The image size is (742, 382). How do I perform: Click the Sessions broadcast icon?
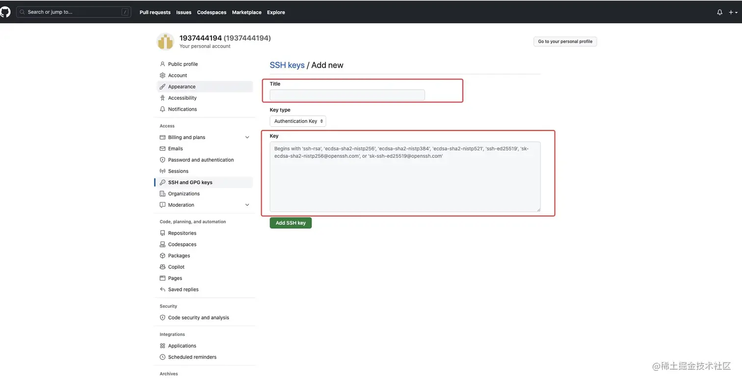point(162,171)
